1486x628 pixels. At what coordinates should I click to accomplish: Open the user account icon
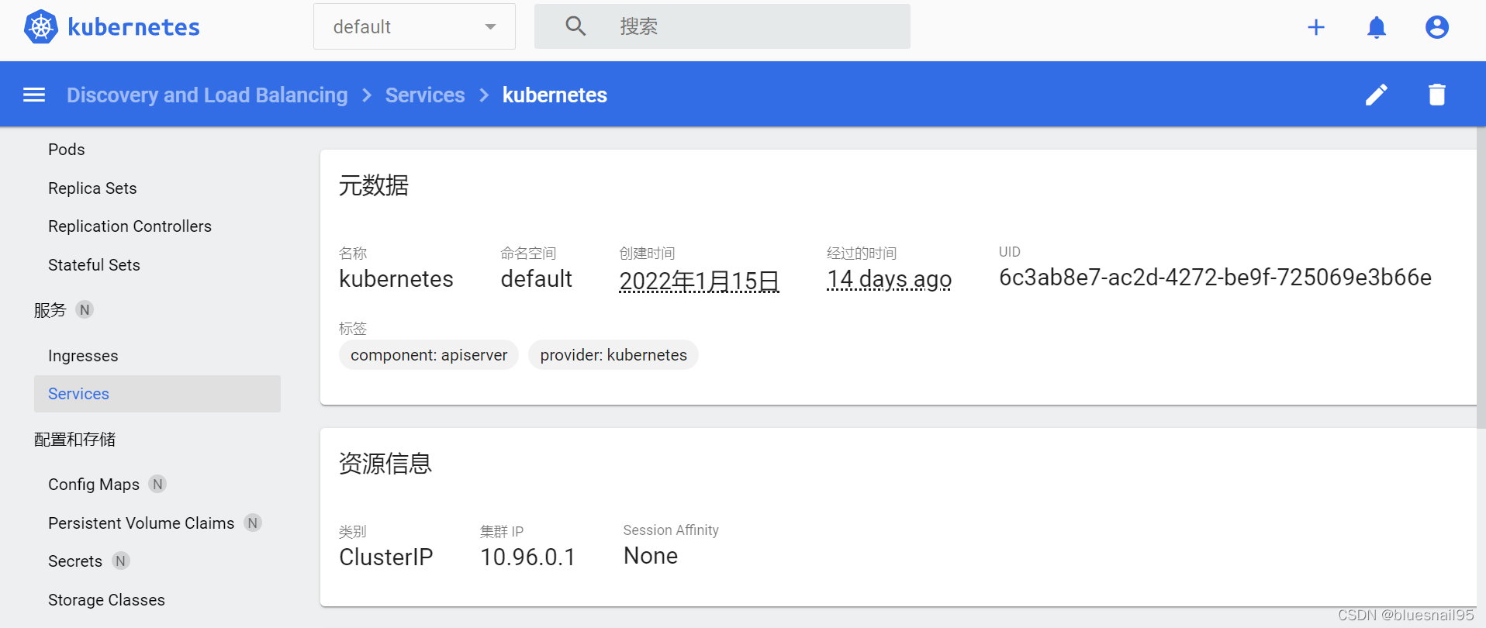pos(1437,27)
